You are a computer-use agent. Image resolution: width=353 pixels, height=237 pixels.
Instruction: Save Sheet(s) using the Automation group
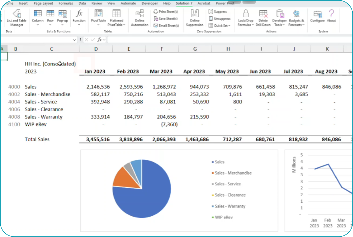165,19
